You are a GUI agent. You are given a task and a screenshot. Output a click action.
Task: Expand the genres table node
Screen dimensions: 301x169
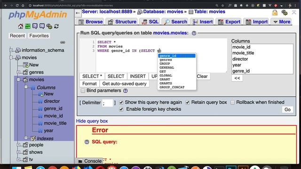[x=18, y=72]
